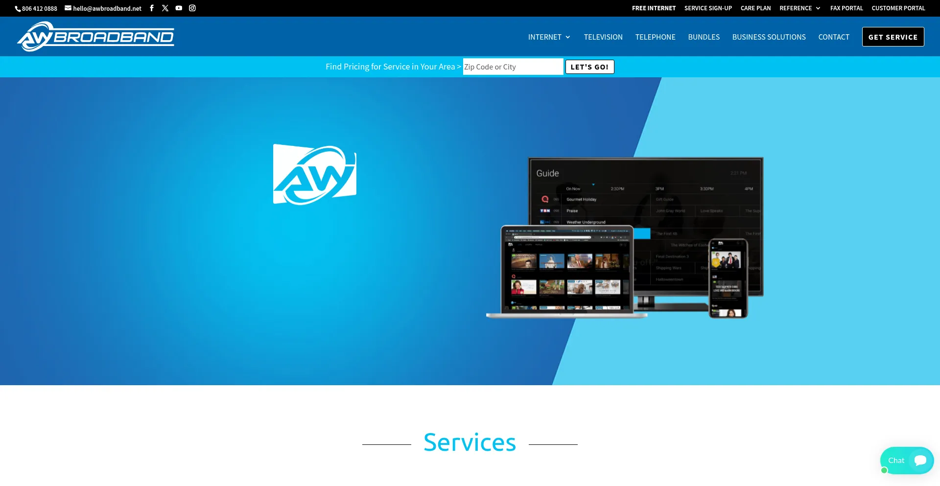Open the Instagram social icon
The image size is (940, 486).
click(x=192, y=8)
